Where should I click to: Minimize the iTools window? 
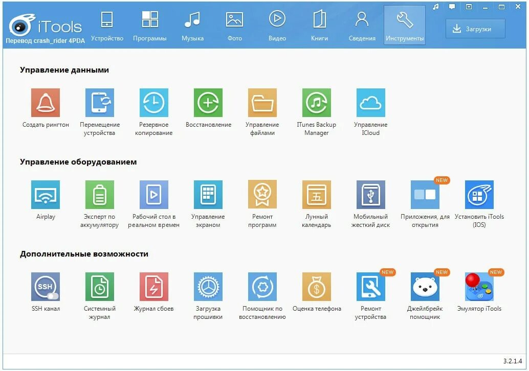point(485,7)
